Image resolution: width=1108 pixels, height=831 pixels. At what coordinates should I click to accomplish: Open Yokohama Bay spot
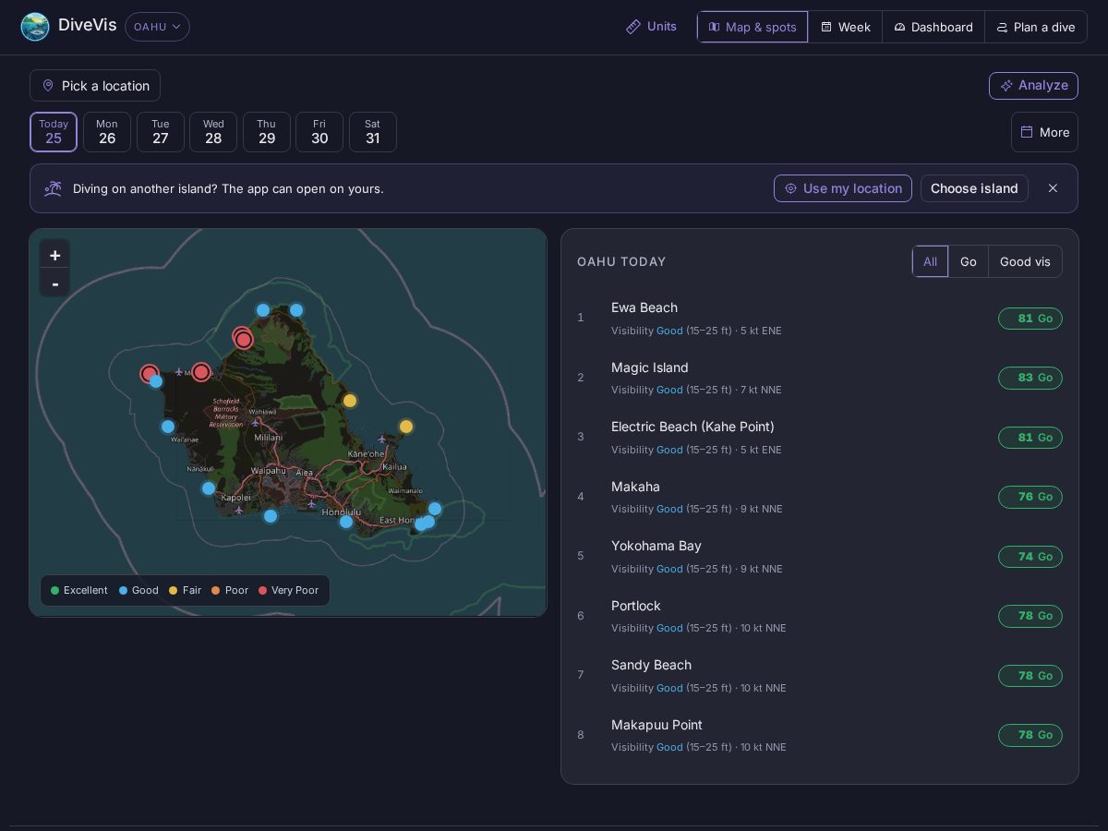[819, 556]
